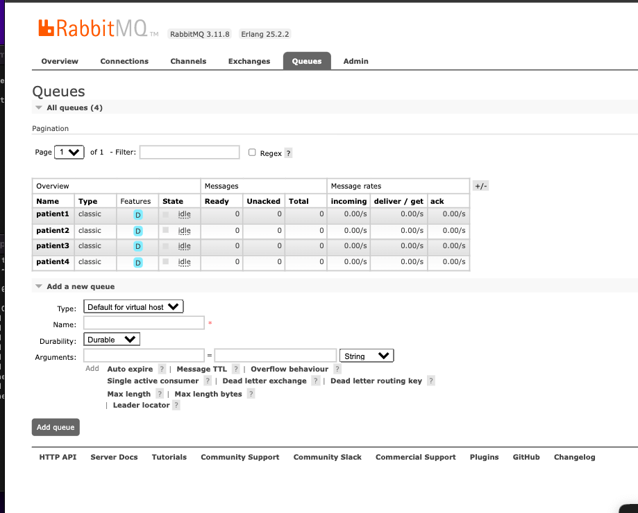Open the Community Slack footer link
Viewport: 638px width, 513px height.
click(328, 457)
